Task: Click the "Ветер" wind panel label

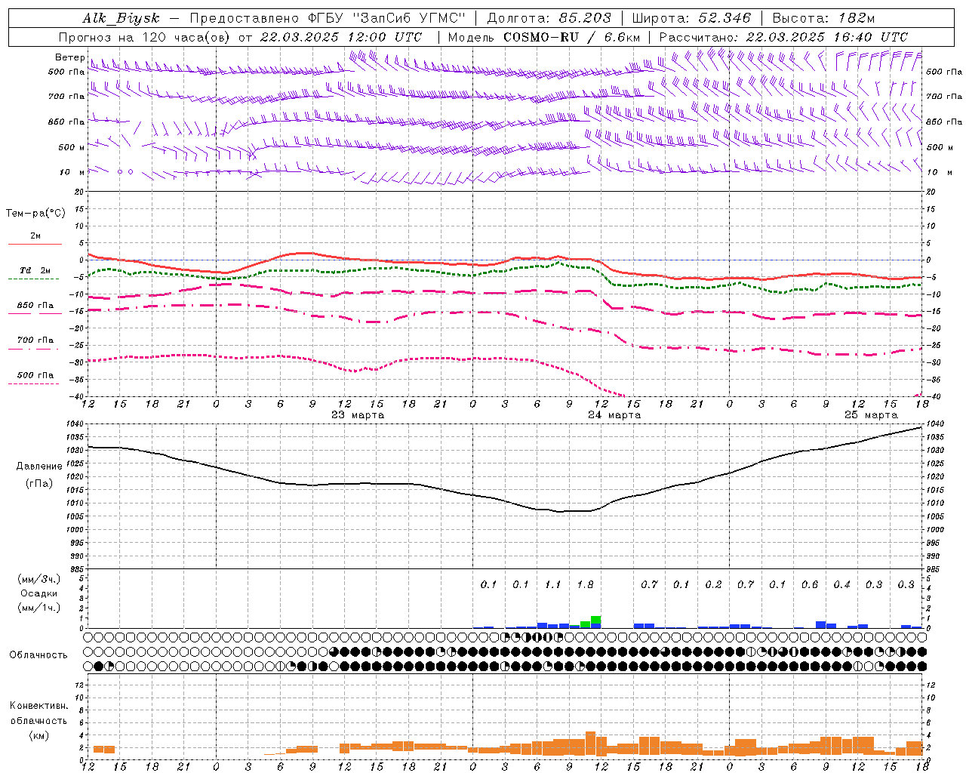Action: pos(69,57)
